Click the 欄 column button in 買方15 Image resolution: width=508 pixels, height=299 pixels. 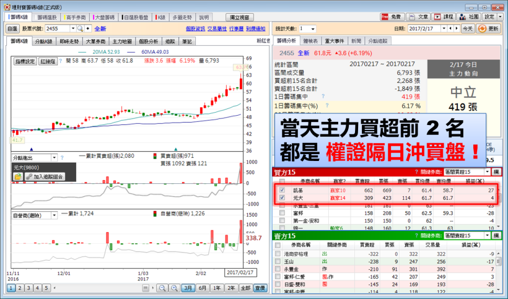pos(496,172)
